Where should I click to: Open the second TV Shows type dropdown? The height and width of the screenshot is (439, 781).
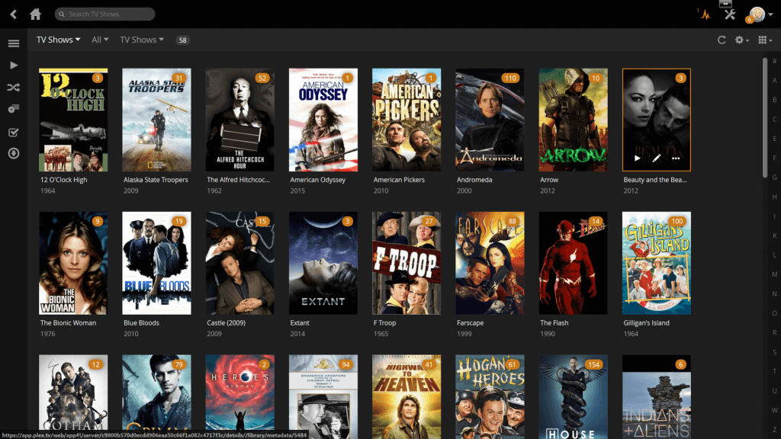[x=141, y=40]
